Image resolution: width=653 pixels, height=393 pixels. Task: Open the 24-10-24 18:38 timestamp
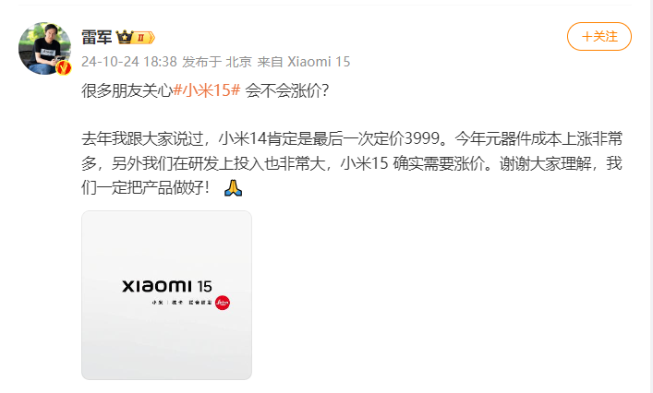click(x=129, y=62)
